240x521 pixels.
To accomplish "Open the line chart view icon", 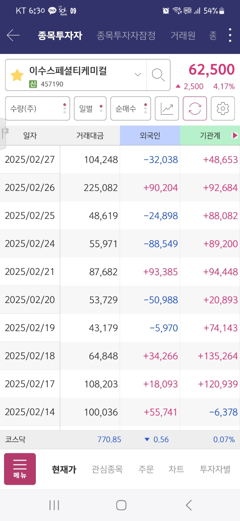I will 167,108.
